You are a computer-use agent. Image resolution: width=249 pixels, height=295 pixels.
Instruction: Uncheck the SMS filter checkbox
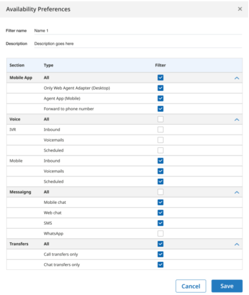click(x=160, y=223)
